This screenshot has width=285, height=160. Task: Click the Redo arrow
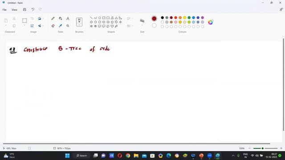pyautogui.click(x=40, y=9)
